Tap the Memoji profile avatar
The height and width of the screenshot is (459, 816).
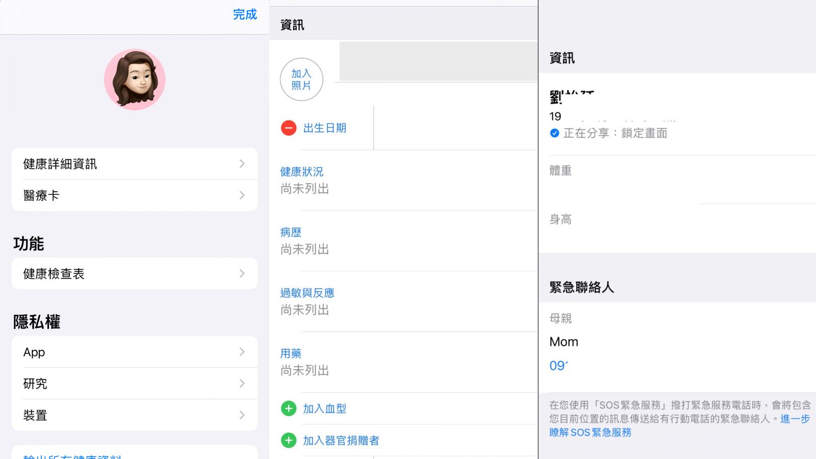pyautogui.click(x=135, y=80)
